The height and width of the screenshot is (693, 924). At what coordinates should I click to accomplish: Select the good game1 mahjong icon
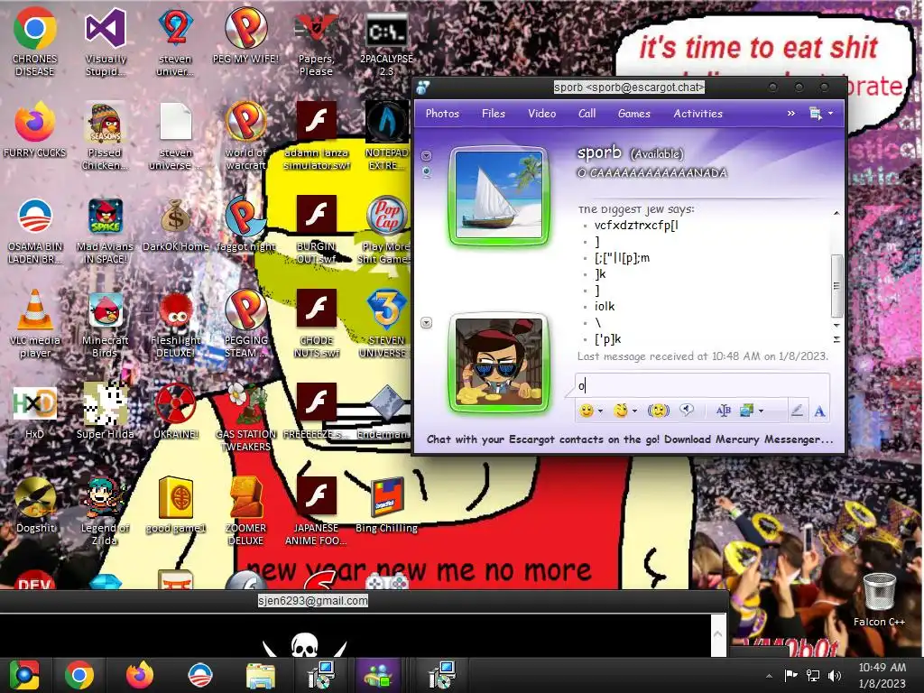pos(176,505)
